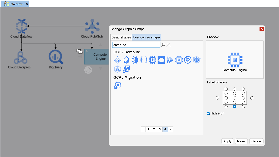279x157 pixels.
Task: Click the icon search field containing "compute"
Action: (x=136, y=45)
